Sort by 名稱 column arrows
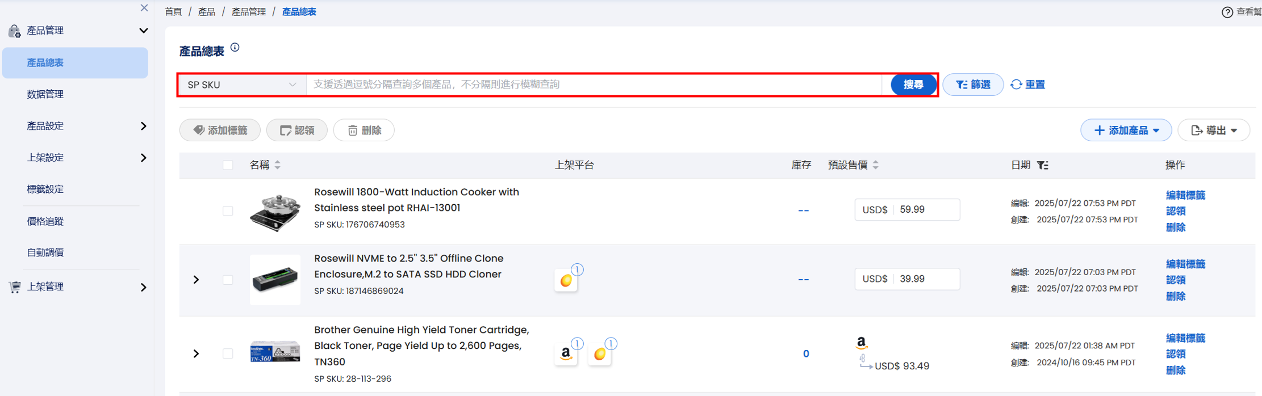Image resolution: width=1262 pixels, height=396 pixels. pyautogui.click(x=278, y=165)
